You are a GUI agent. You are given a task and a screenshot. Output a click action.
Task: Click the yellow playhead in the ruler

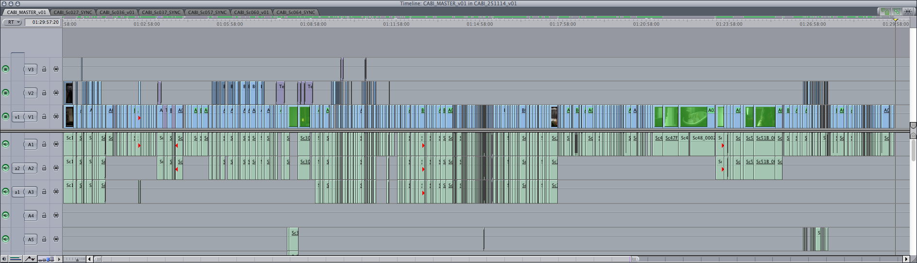pos(896,20)
